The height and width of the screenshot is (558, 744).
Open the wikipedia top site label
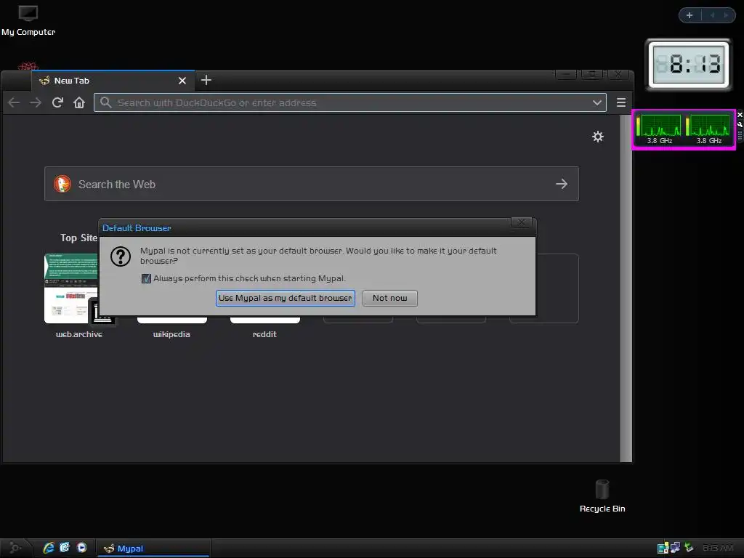[x=171, y=334]
